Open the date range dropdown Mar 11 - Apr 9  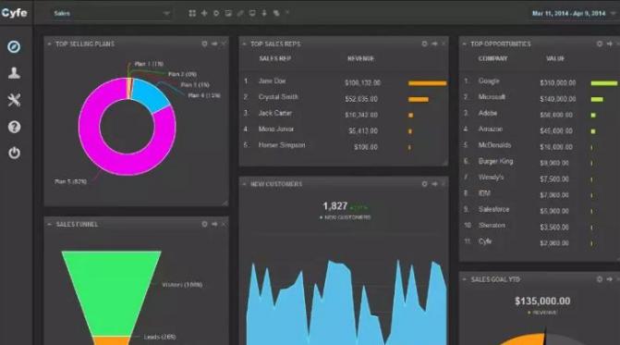tap(573, 13)
